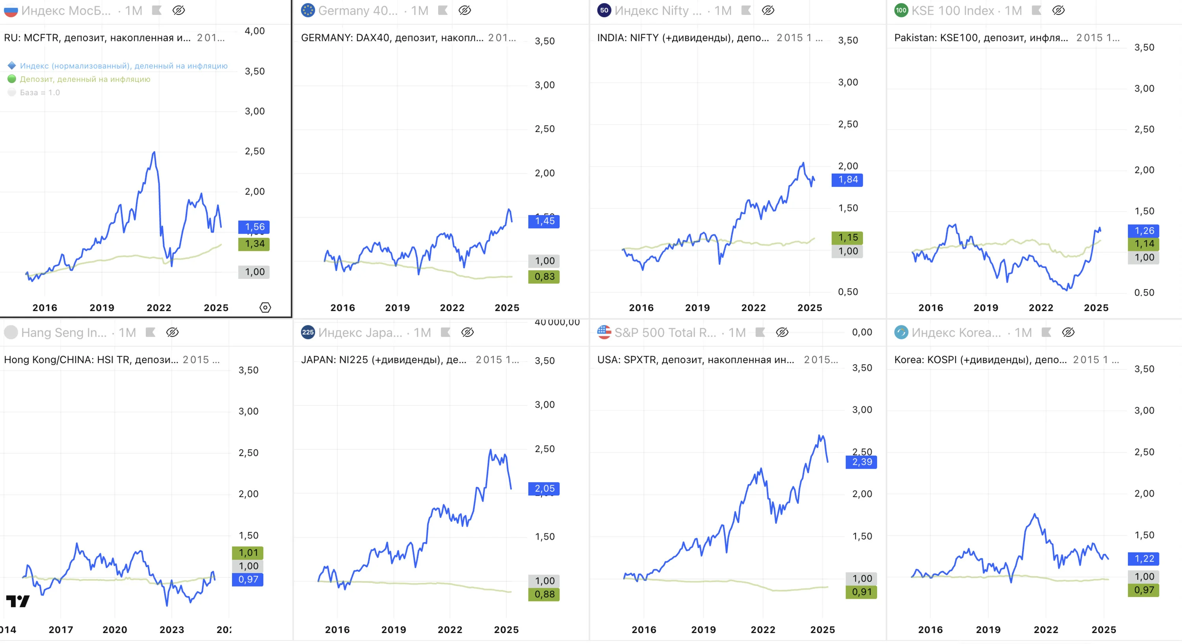Toggle visibility eye for the MOEX index symbol

pyautogui.click(x=178, y=11)
